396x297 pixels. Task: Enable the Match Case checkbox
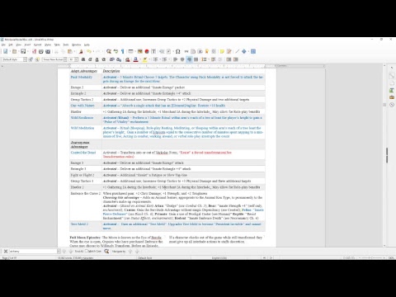(87, 251)
